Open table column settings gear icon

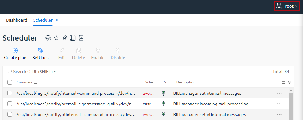(289, 82)
